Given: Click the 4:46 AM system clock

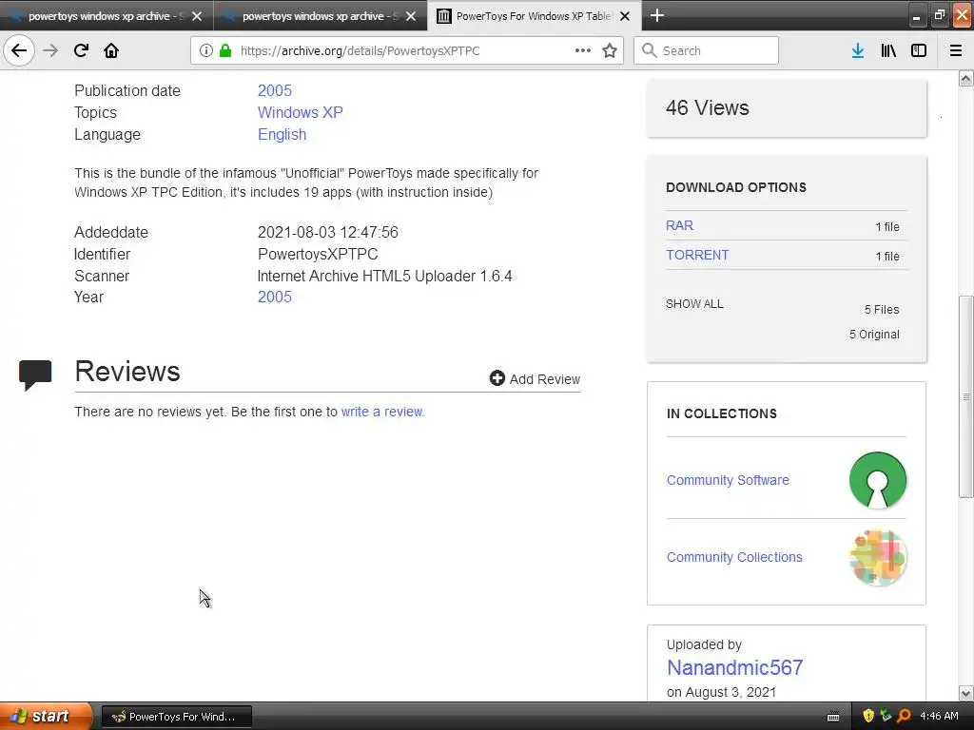Looking at the screenshot, I should coord(939,716).
